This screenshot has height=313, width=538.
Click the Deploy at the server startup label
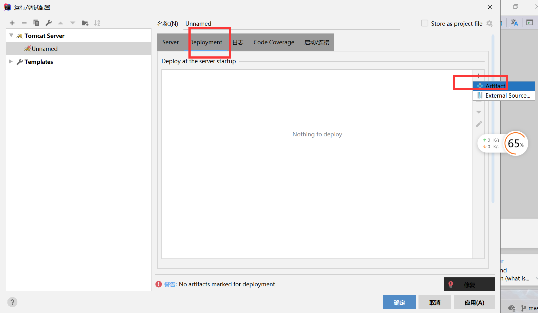coord(199,61)
